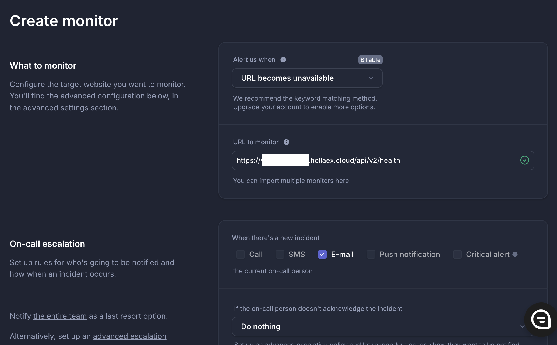The width and height of the screenshot is (557, 345).
Task: Enable the Critical alert checkbox
Action: click(457, 254)
